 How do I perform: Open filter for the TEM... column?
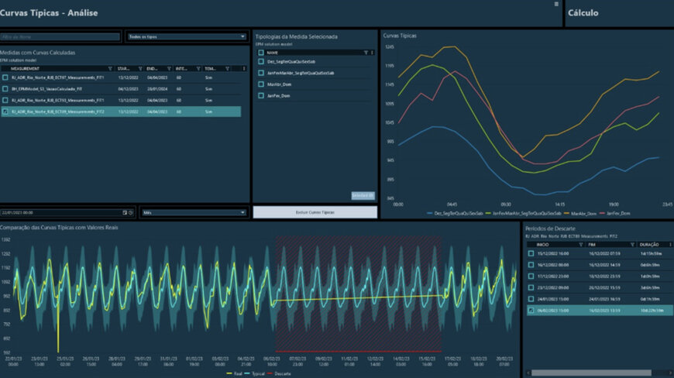tap(228, 69)
